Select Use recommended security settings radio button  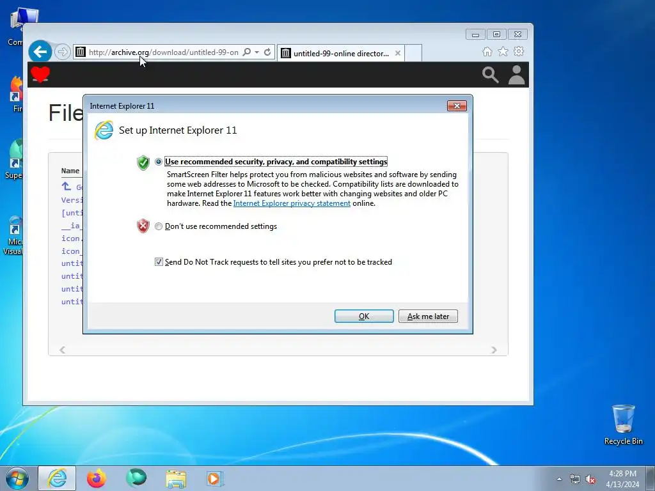[x=159, y=162]
